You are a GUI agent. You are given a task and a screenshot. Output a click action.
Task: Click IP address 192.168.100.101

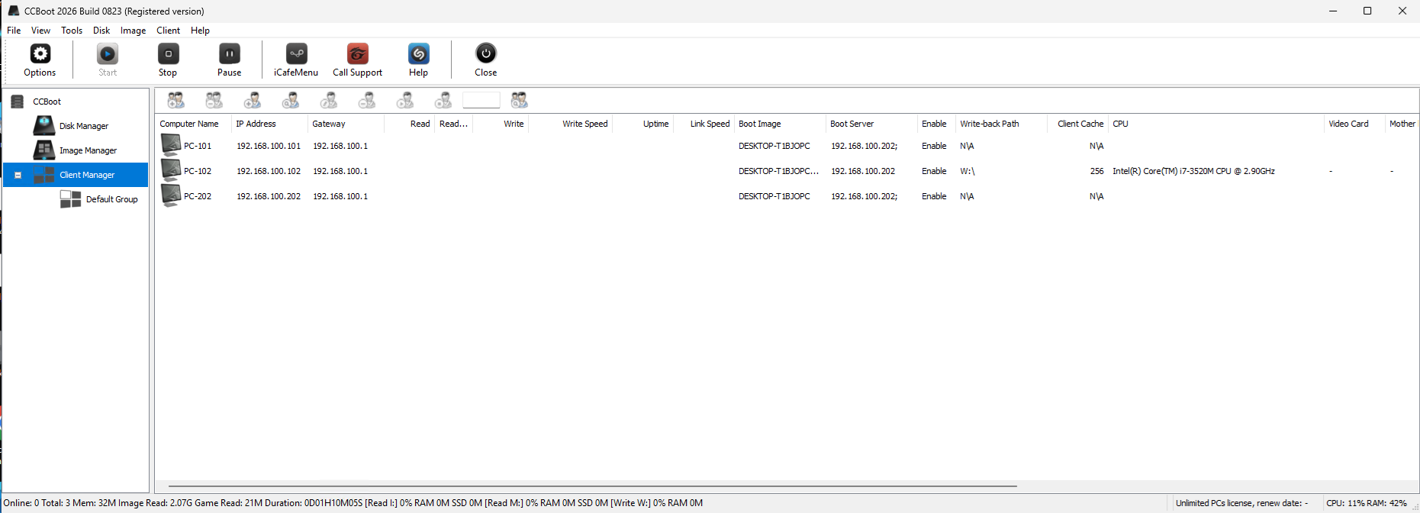click(269, 146)
